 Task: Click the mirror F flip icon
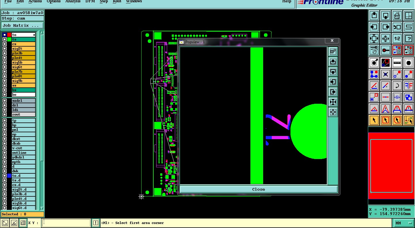pyautogui.click(x=409, y=85)
